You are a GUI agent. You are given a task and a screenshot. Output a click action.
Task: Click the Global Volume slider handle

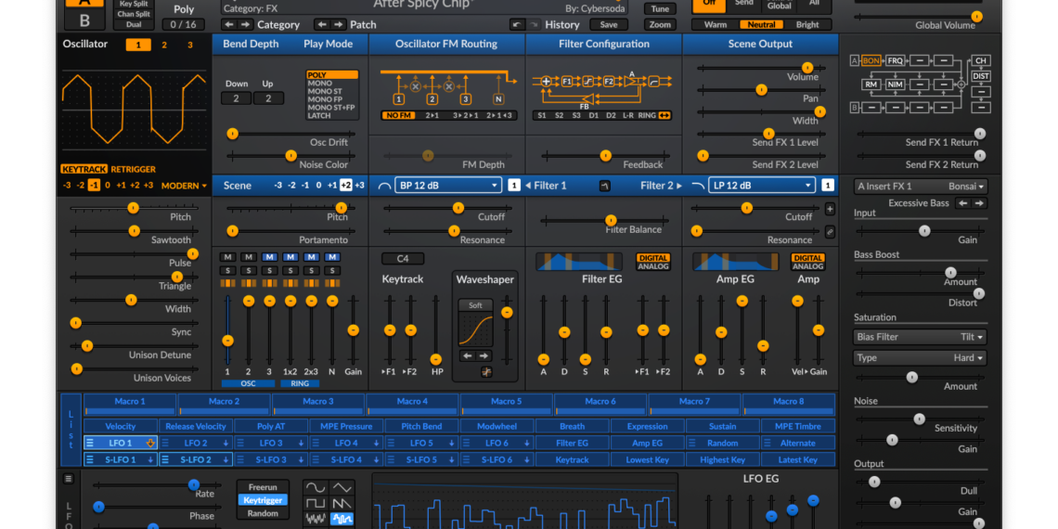click(976, 17)
